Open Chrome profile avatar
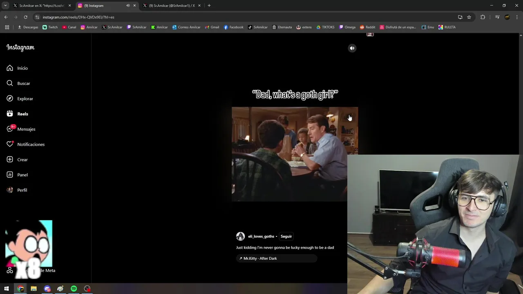523x294 pixels. (507, 17)
